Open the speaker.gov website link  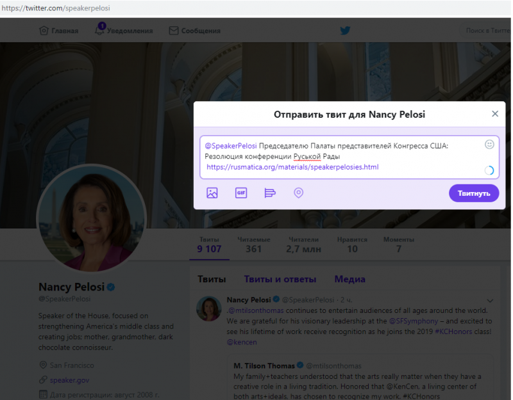coord(69,380)
